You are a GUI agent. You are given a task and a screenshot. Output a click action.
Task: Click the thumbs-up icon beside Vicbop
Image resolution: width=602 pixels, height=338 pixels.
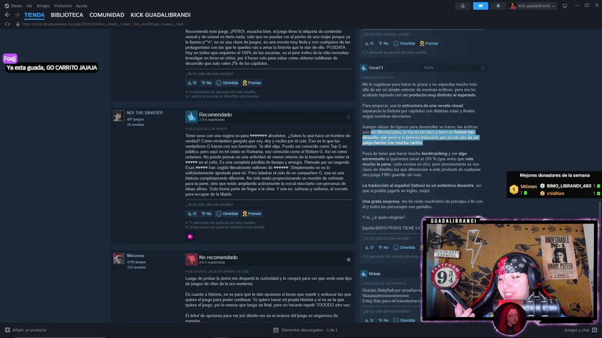[x=364, y=274]
